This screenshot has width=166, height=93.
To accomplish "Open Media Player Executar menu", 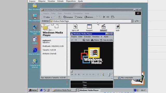I will click(87, 37).
